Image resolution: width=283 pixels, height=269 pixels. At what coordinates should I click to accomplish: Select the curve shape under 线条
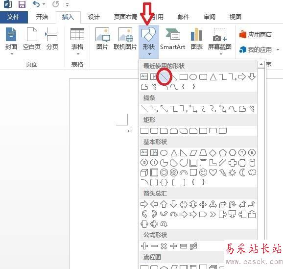click(x=233, y=109)
